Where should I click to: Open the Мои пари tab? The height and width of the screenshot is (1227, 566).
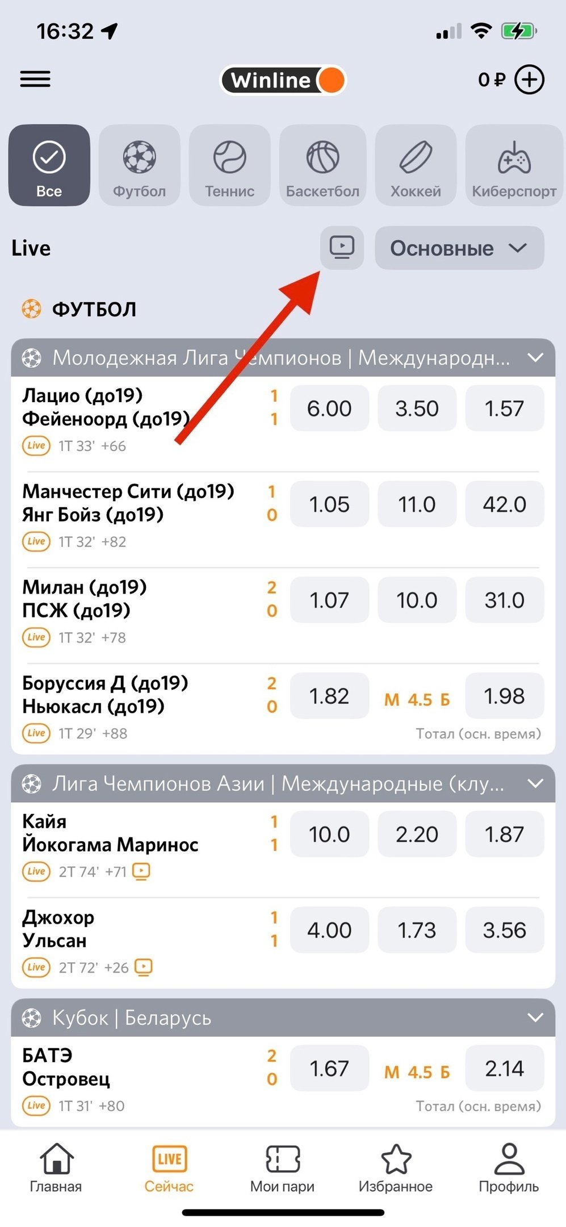pyautogui.click(x=282, y=1170)
